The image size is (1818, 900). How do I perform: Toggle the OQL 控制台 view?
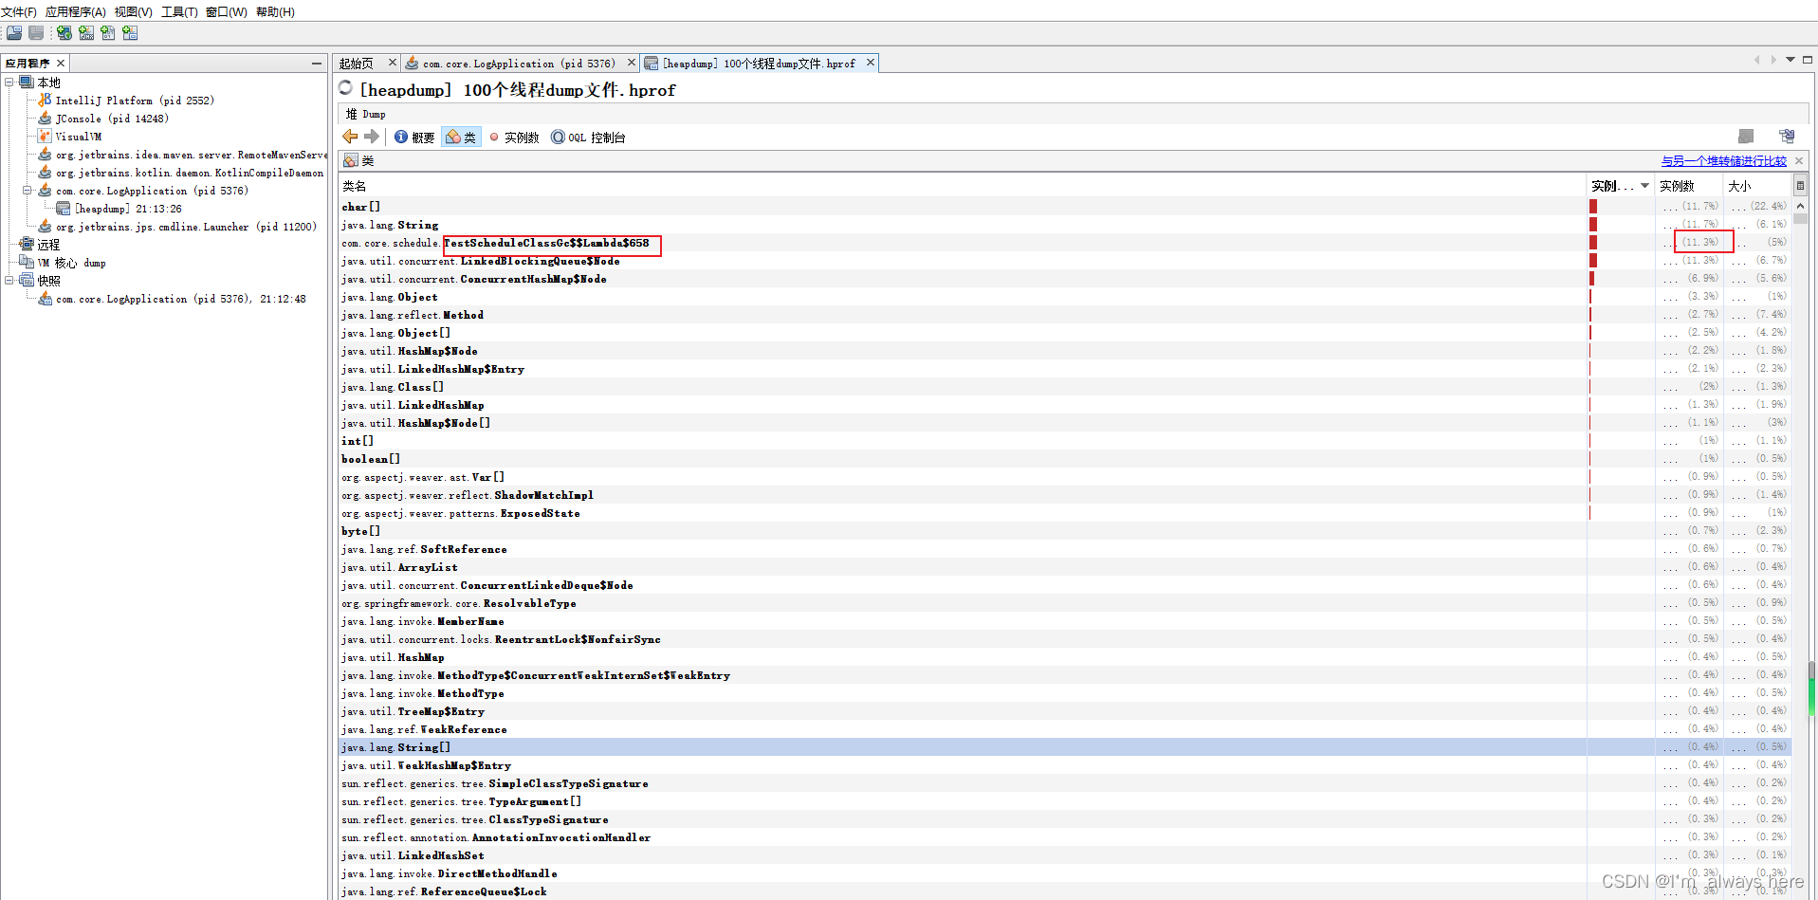(x=588, y=138)
